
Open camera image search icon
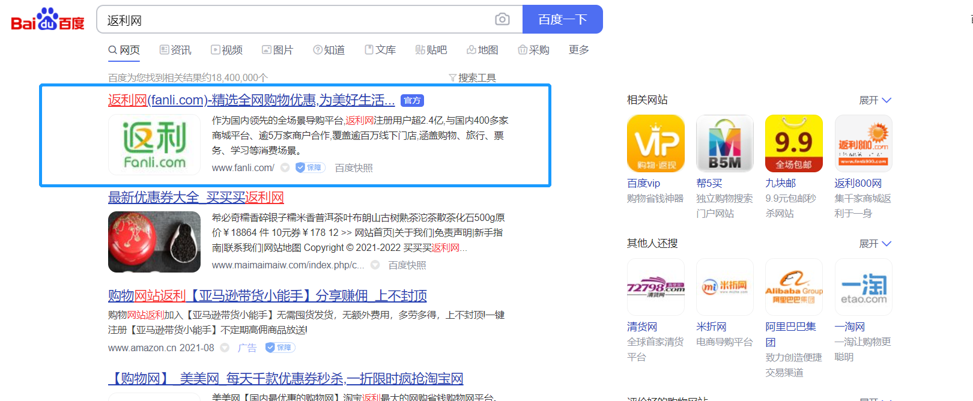[502, 19]
